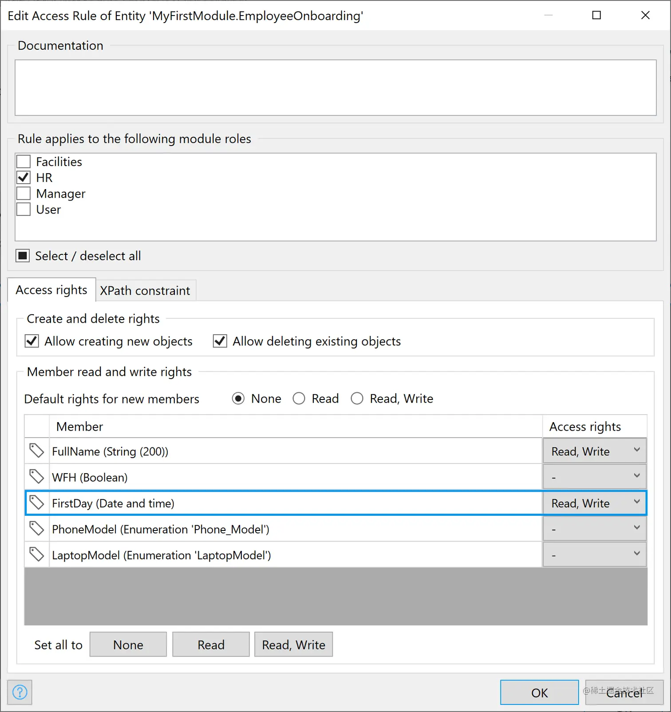The image size is (671, 712).
Task: Expand PhoneModel access rights dropdown
Action: (594, 529)
